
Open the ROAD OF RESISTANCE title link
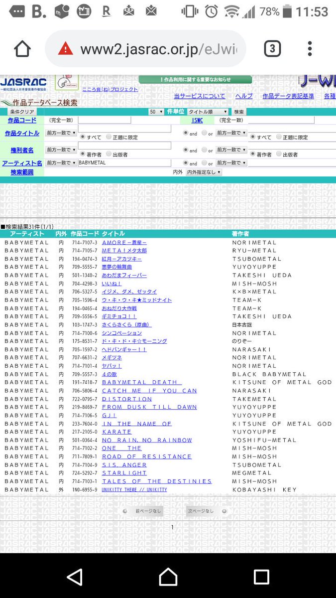[x=147, y=456]
